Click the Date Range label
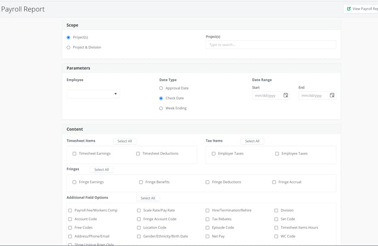378x246 pixels. (x=262, y=80)
